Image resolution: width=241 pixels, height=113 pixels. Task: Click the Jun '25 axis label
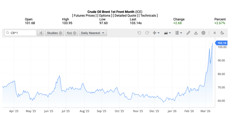tap(49, 111)
